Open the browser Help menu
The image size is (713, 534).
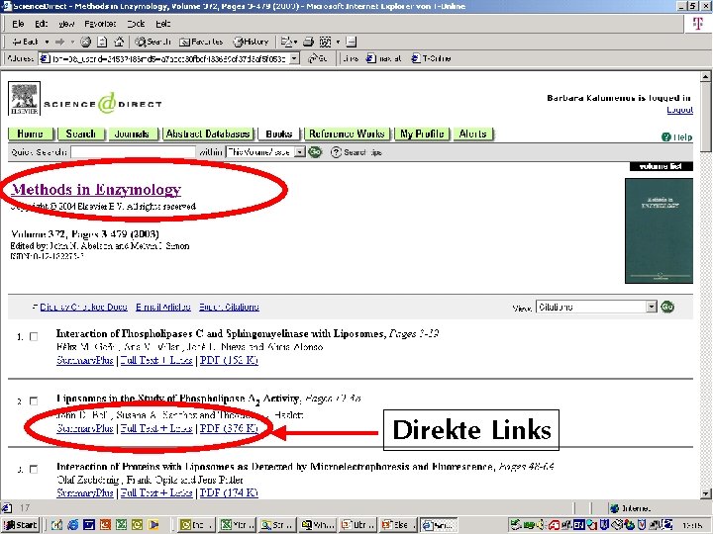(162, 24)
